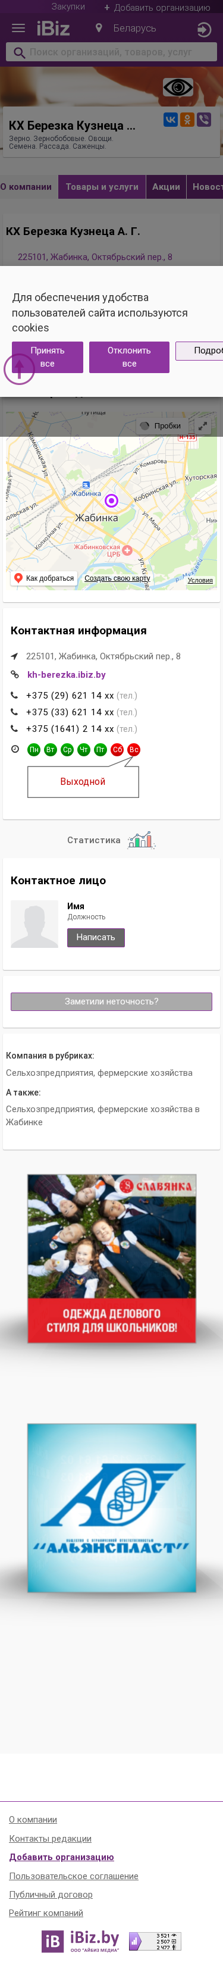Switch to Товары и услуги tab
Viewport: 223px width, 1969px height.
[x=102, y=186]
